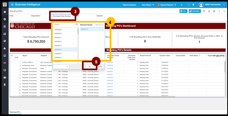Open the monitor with checkmark sidebar icon
Screen dimensions: 228x116
click(5, 63)
